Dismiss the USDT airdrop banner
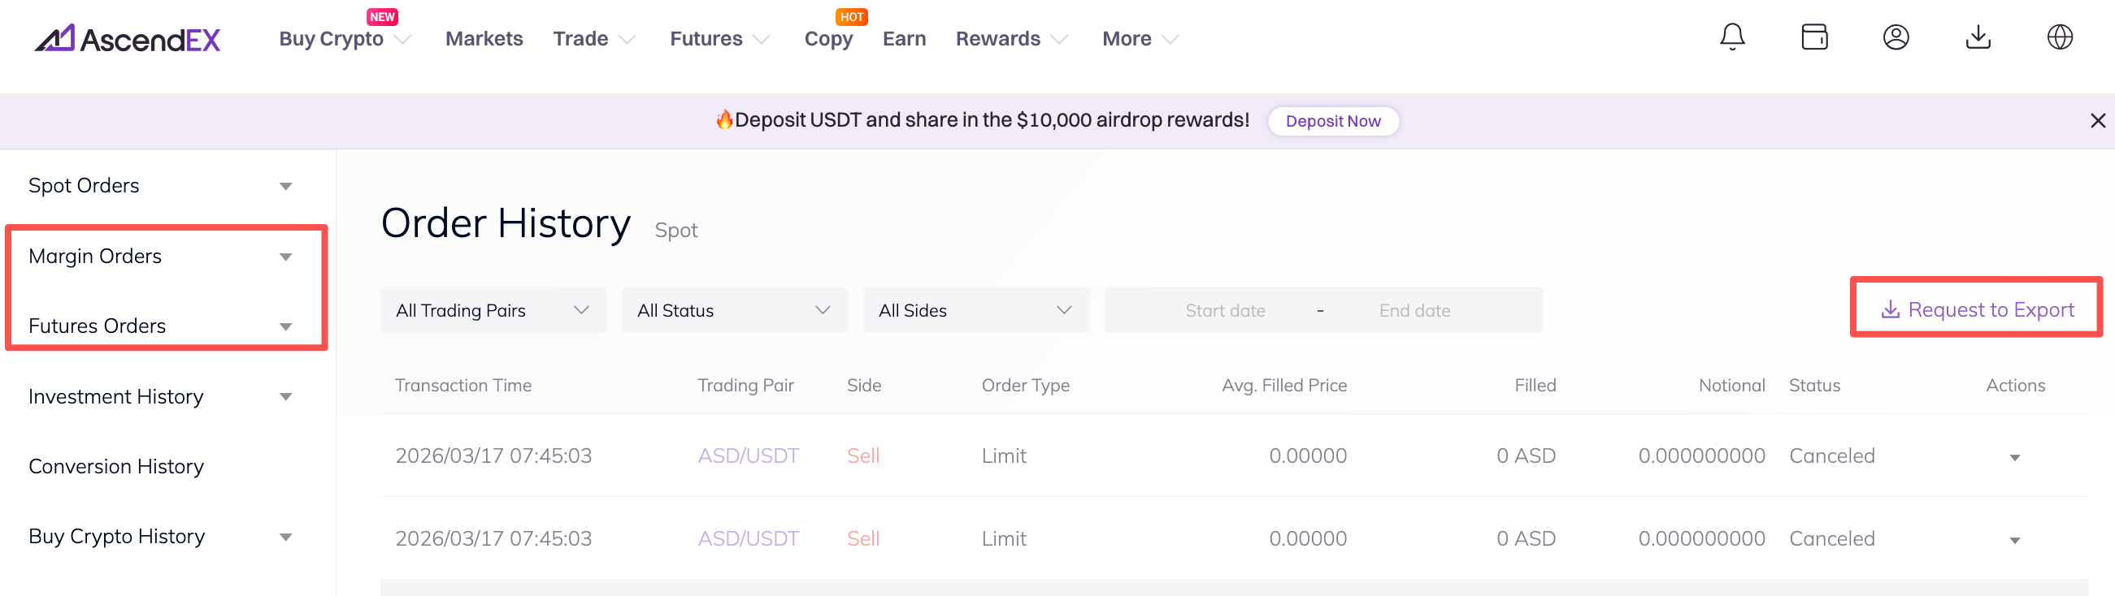Screen dimensions: 2115x596 click(2097, 120)
